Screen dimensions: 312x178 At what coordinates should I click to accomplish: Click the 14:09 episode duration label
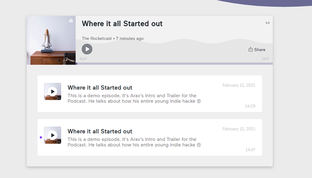(x=250, y=106)
